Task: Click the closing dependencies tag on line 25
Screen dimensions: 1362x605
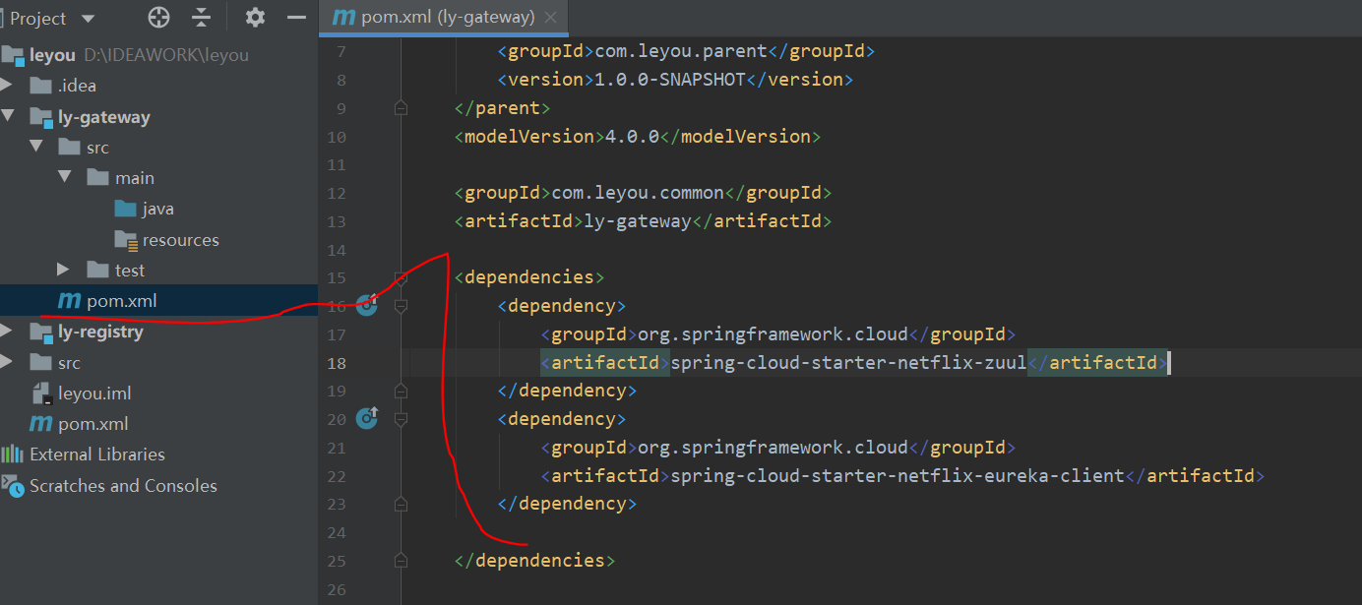Action: [x=535, y=561]
